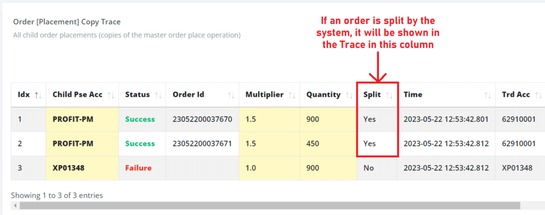Sort by Time column arrows
The height and width of the screenshot is (215, 545).
coord(488,95)
